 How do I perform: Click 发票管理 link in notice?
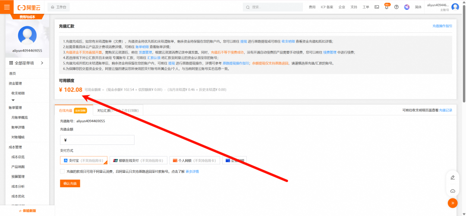pyautogui.click(x=146, y=52)
